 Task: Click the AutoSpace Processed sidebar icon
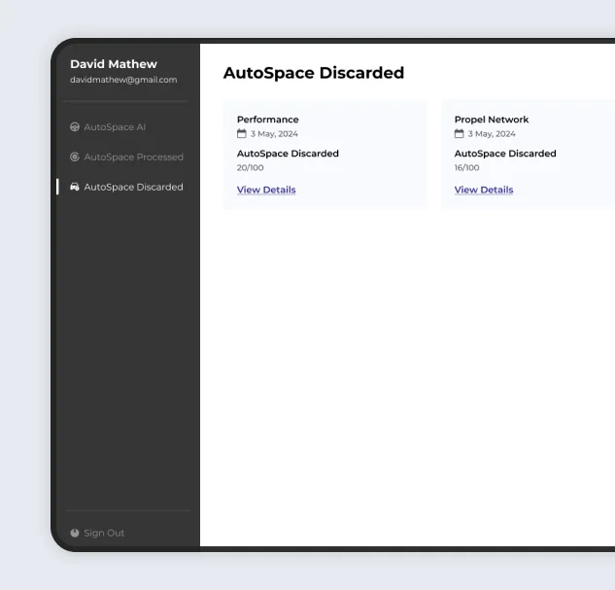click(75, 157)
